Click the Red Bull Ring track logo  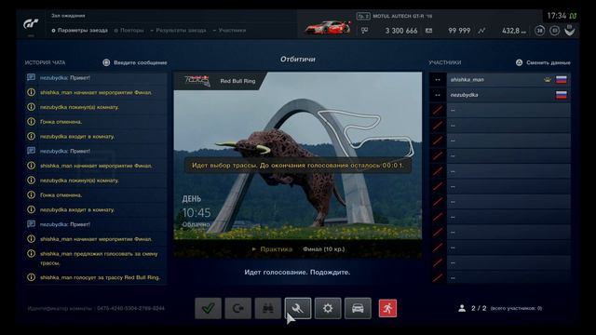point(196,81)
